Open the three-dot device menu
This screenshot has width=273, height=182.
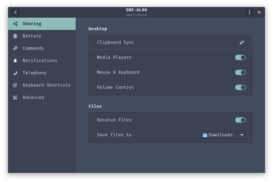point(249,12)
